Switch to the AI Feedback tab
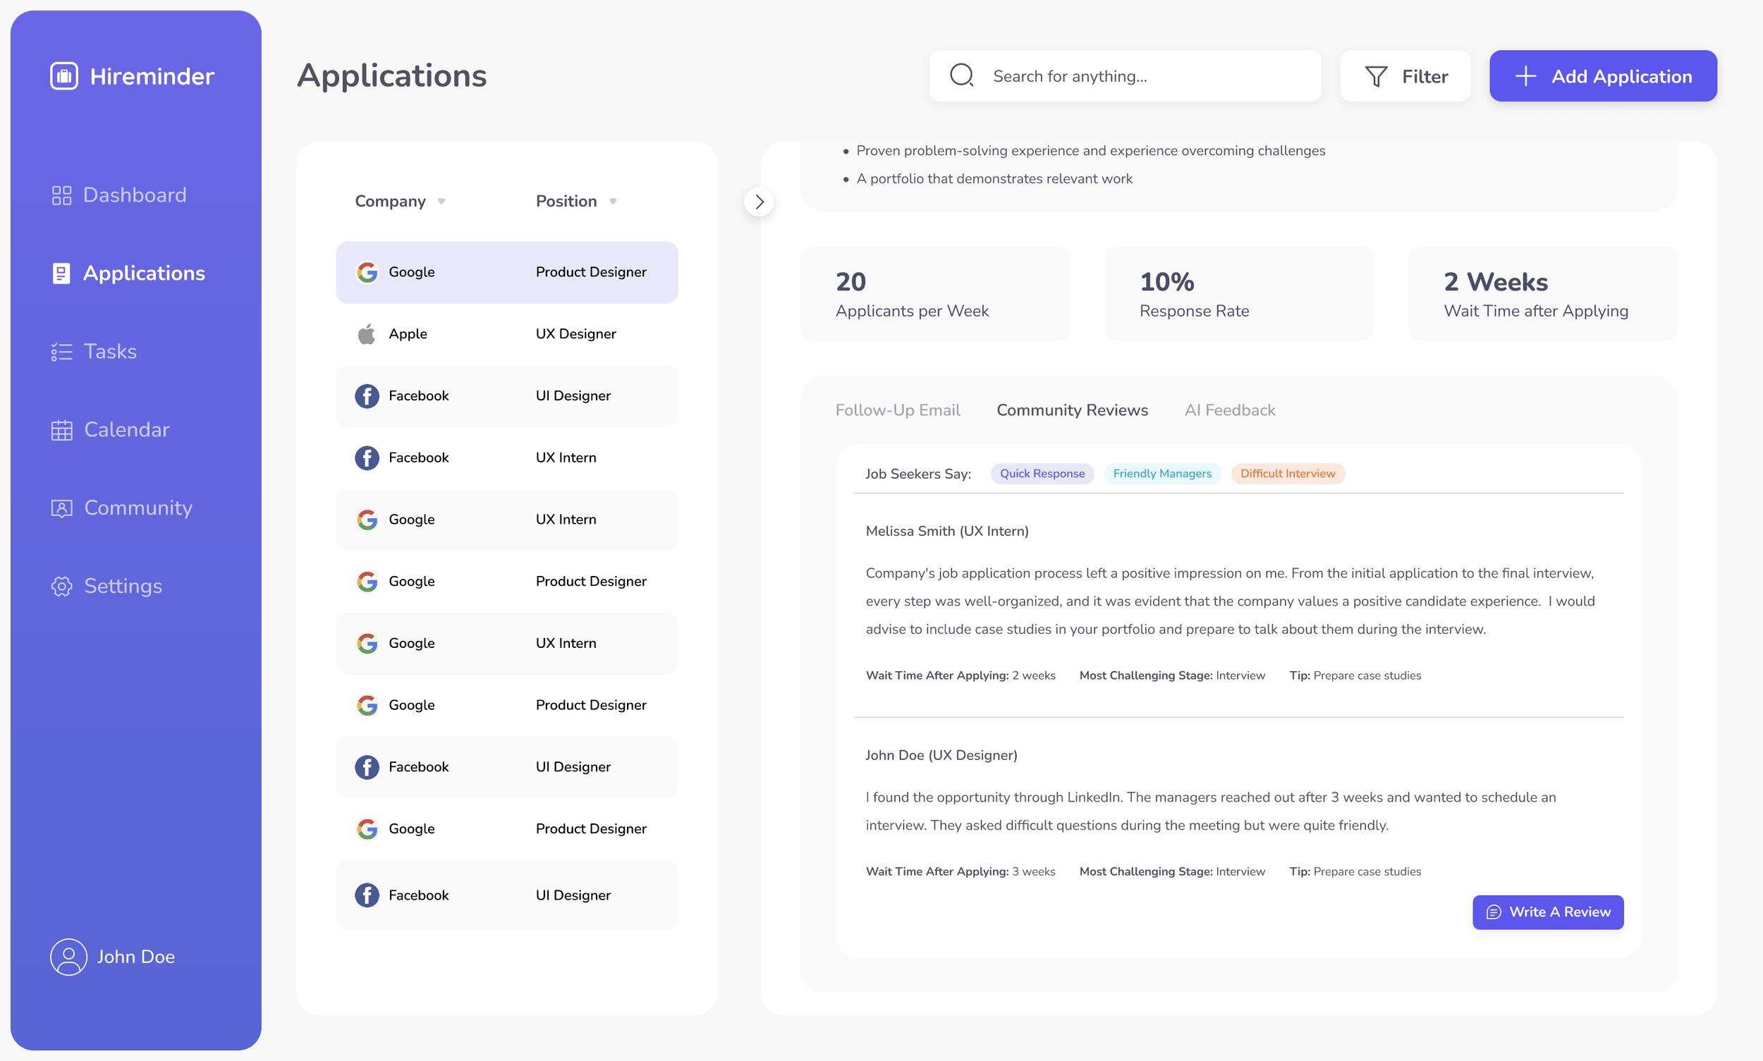Screen dimensions: 1763x1061 click(x=1229, y=410)
